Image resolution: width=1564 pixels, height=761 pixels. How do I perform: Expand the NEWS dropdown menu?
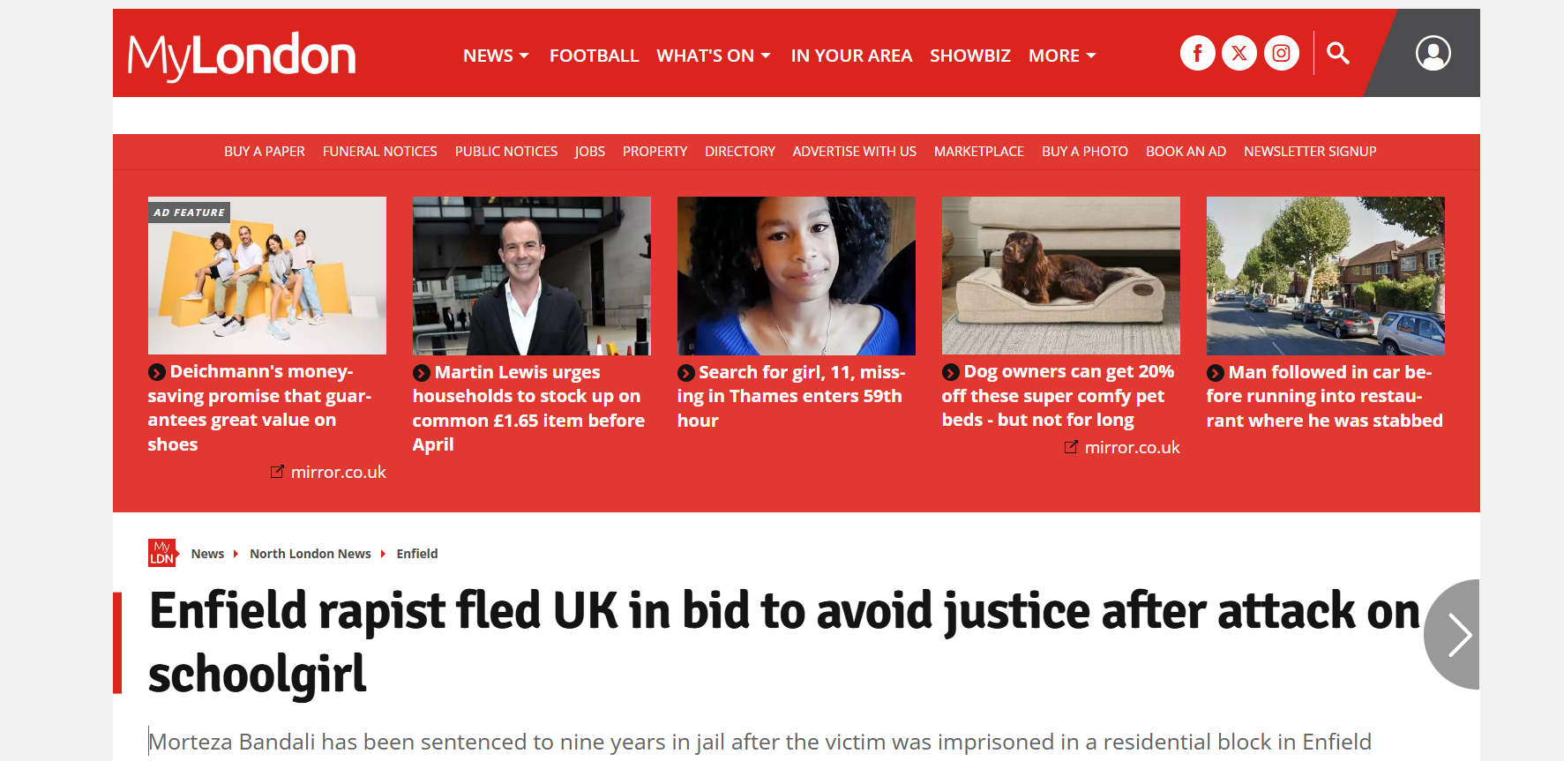click(x=496, y=56)
